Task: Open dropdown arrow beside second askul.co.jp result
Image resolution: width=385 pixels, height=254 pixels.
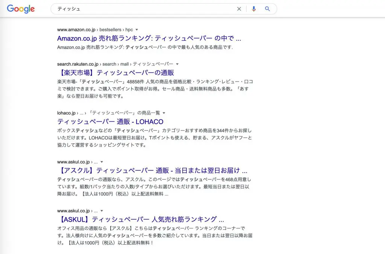Action: (x=102, y=211)
